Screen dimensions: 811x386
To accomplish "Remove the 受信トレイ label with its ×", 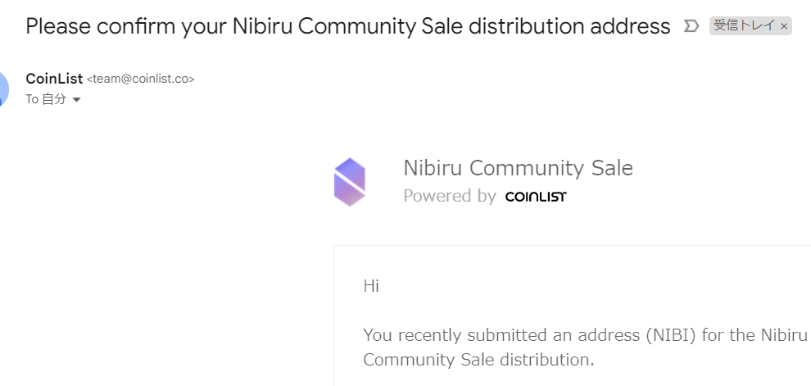I will 784,26.
